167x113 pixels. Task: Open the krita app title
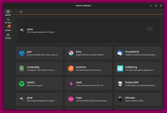click(x=79, y=52)
